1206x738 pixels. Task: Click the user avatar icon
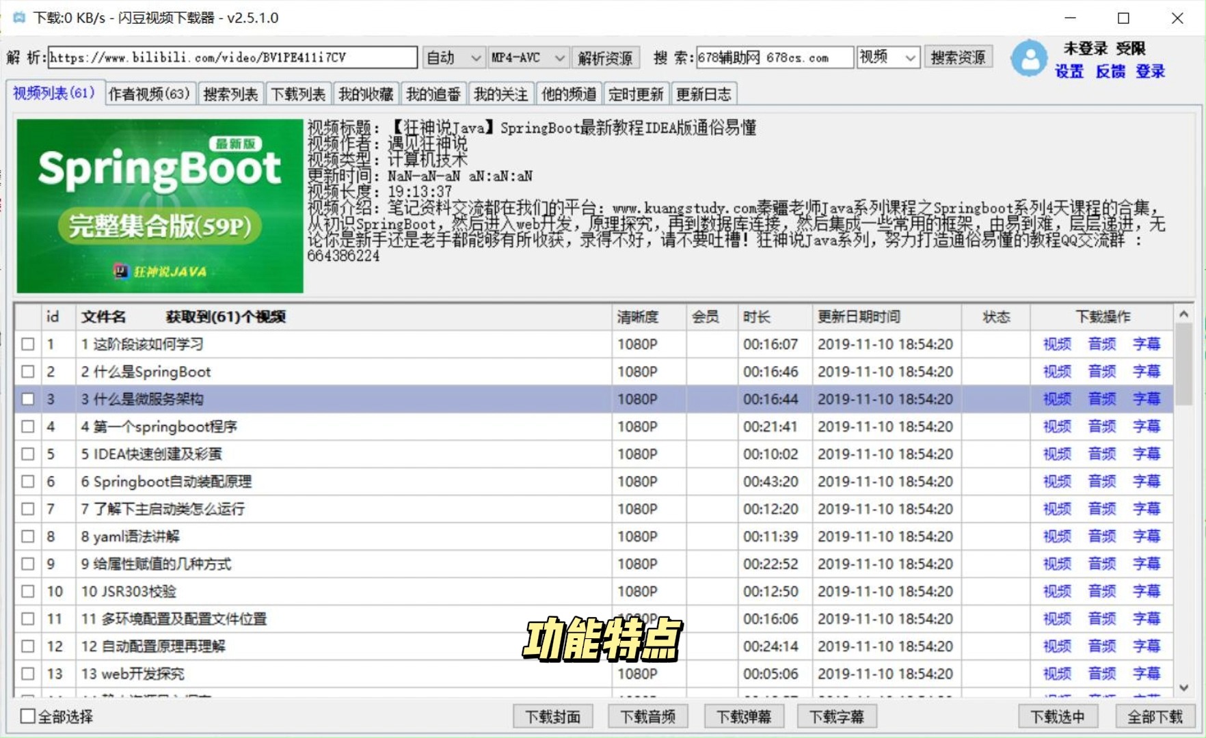click(x=1029, y=58)
